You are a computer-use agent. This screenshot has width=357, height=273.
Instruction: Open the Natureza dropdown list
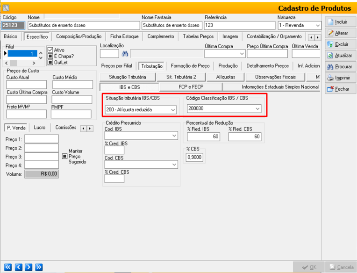coord(318,26)
